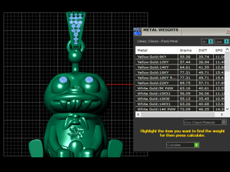Click the bow tie on the model

[x=75, y=121]
